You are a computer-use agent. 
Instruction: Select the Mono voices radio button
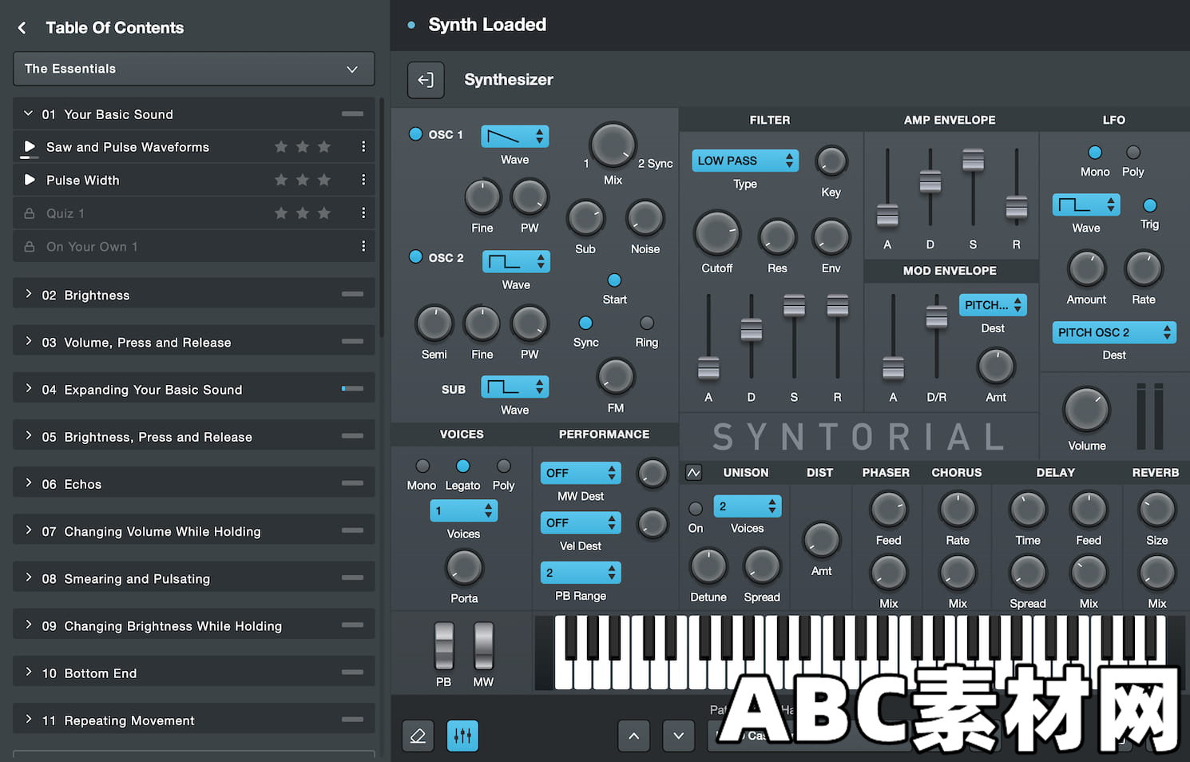tap(422, 466)
